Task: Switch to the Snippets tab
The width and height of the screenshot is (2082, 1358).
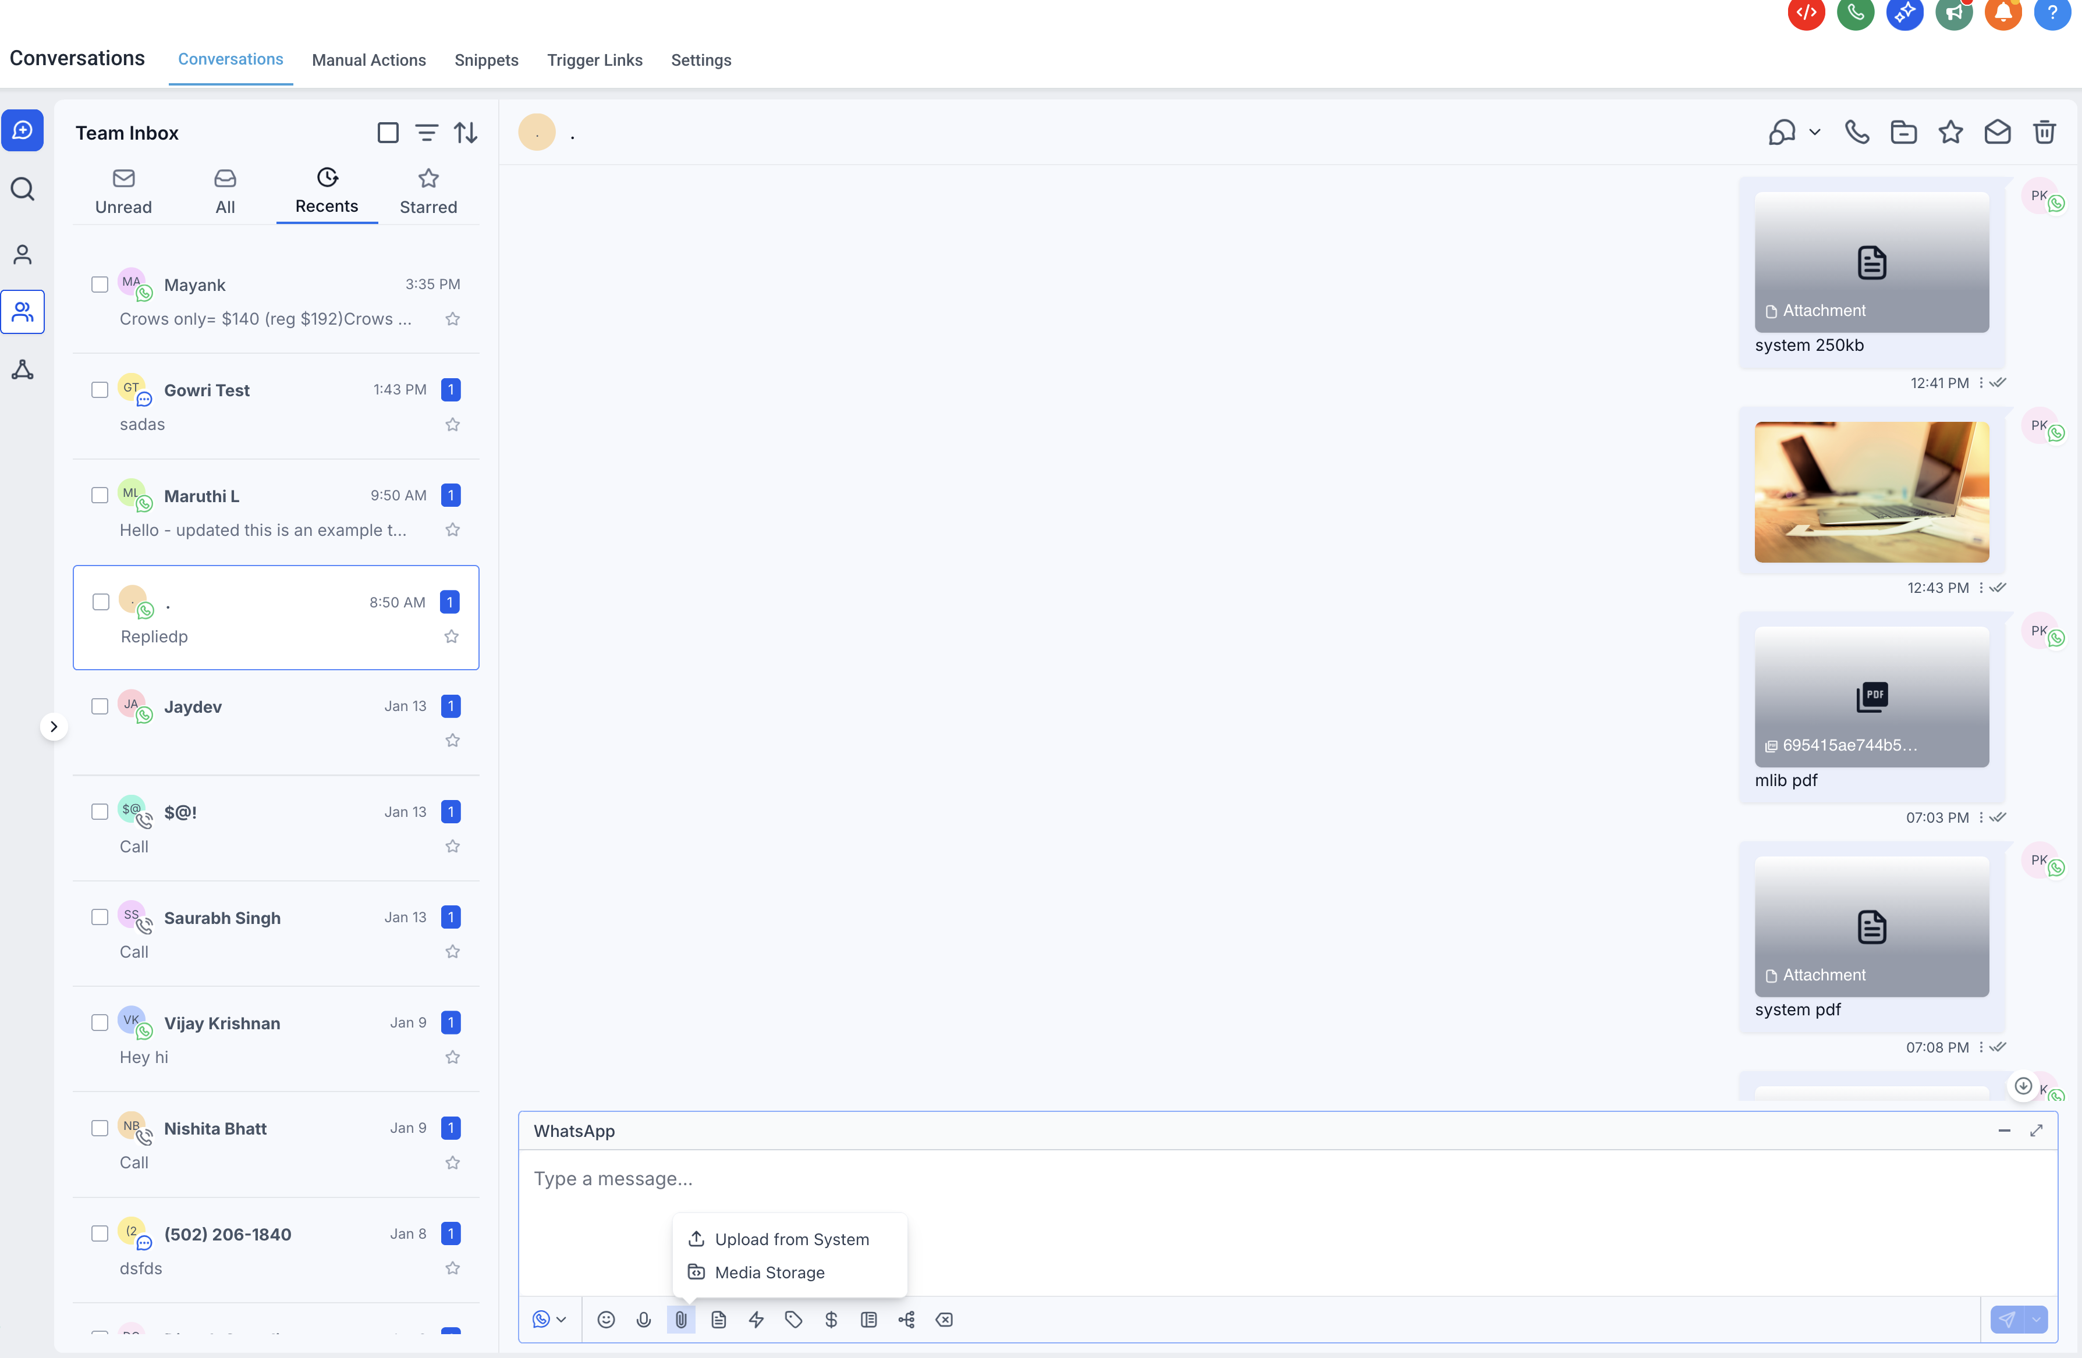Action: pos(487,61)
